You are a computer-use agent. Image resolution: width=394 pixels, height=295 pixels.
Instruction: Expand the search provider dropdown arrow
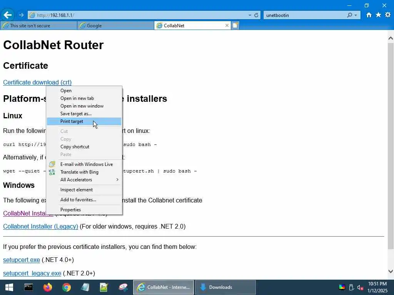pyautogui.click(x=356, y=15)
